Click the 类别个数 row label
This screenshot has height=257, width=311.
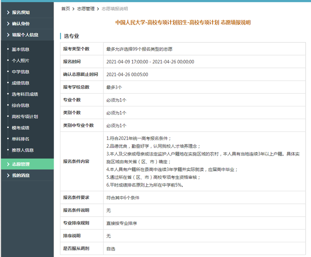(x=72, y=113)
